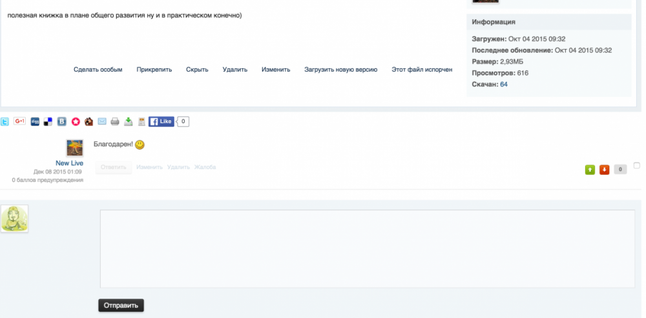The image size is (646, 318).
Task: Share via the Digg icon
Action: (x=35, y=121)
